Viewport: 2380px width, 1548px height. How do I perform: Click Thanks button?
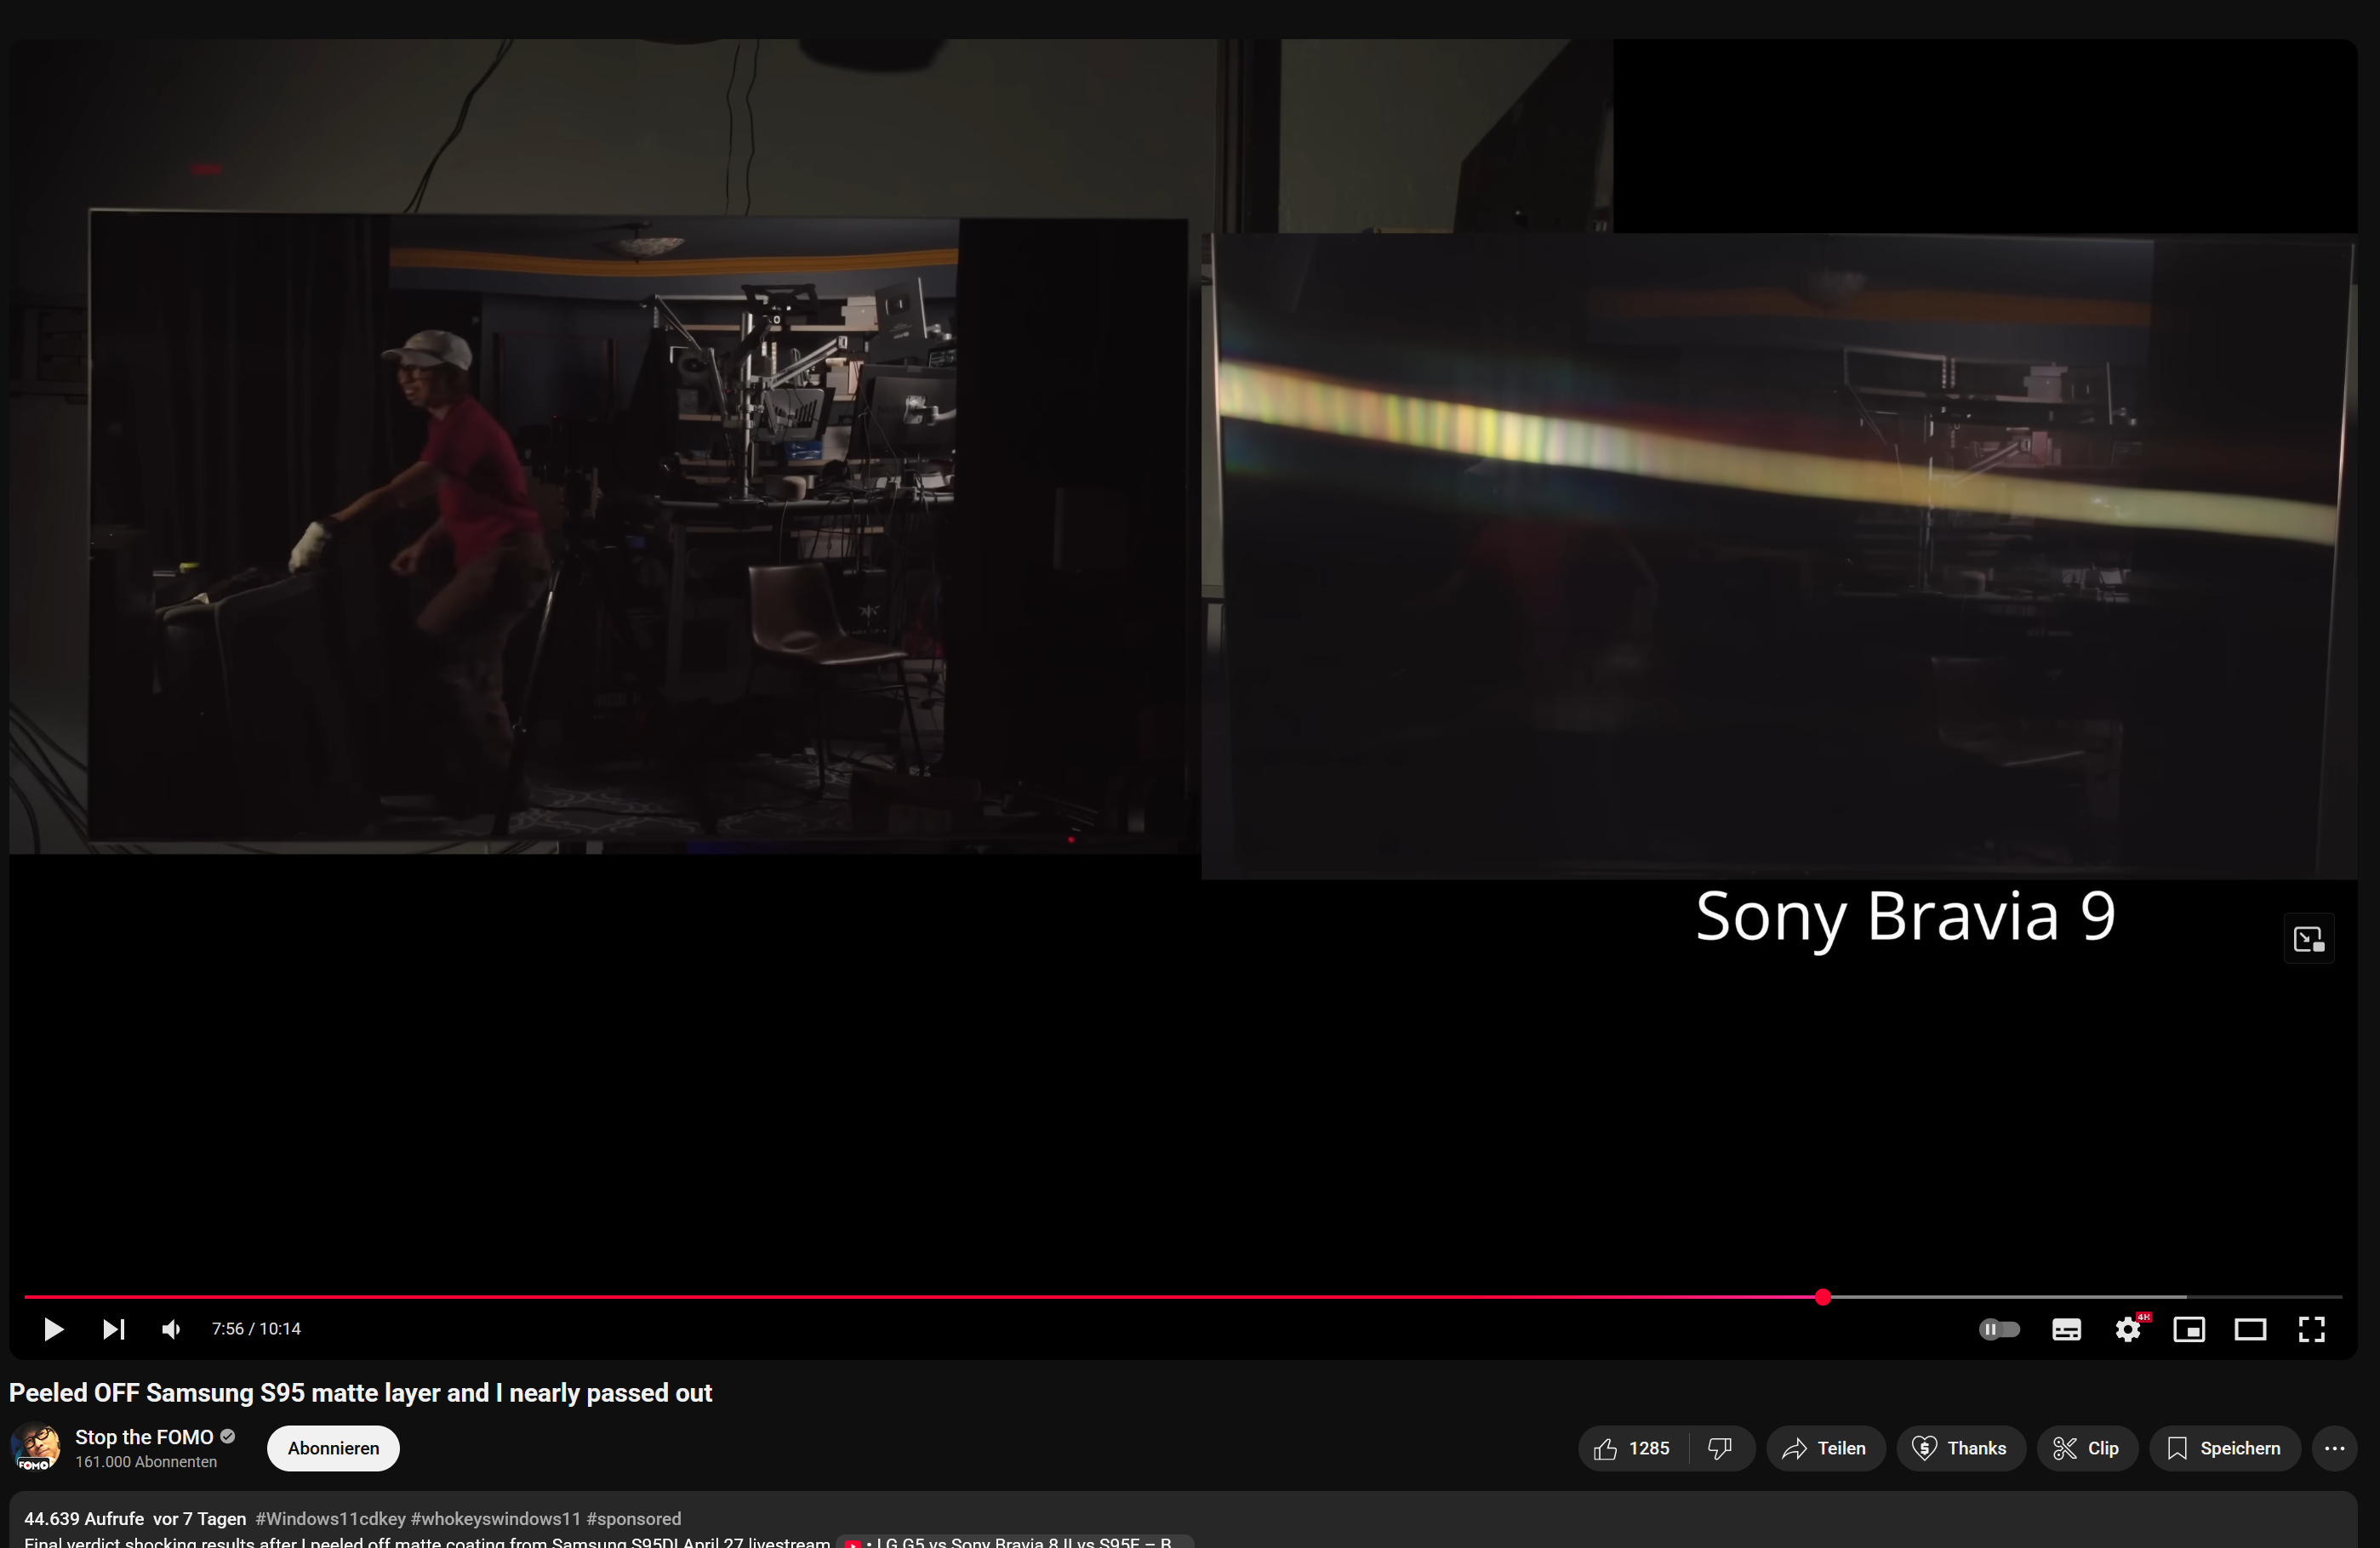(x=1960, y=1448)
